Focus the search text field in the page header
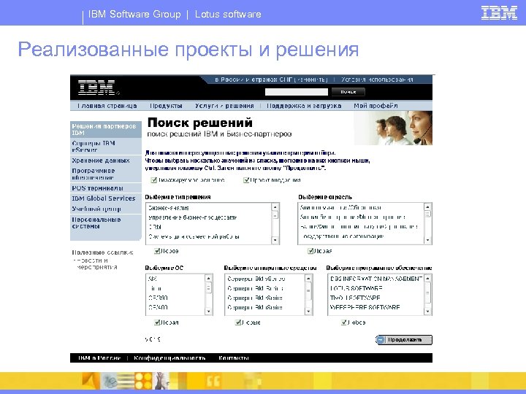 296,92
